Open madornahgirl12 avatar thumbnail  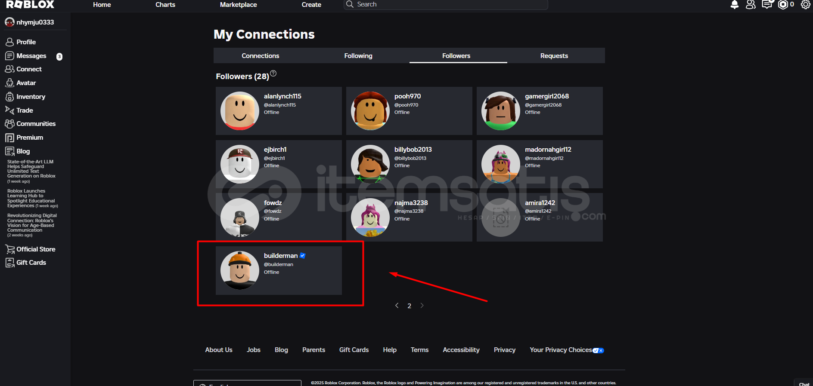(x=501, y=164)
